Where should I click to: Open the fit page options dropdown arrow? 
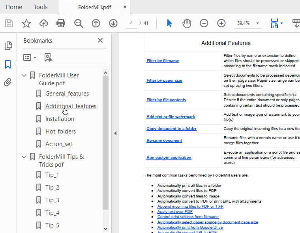pyautogui.click(x=281, y=23)
